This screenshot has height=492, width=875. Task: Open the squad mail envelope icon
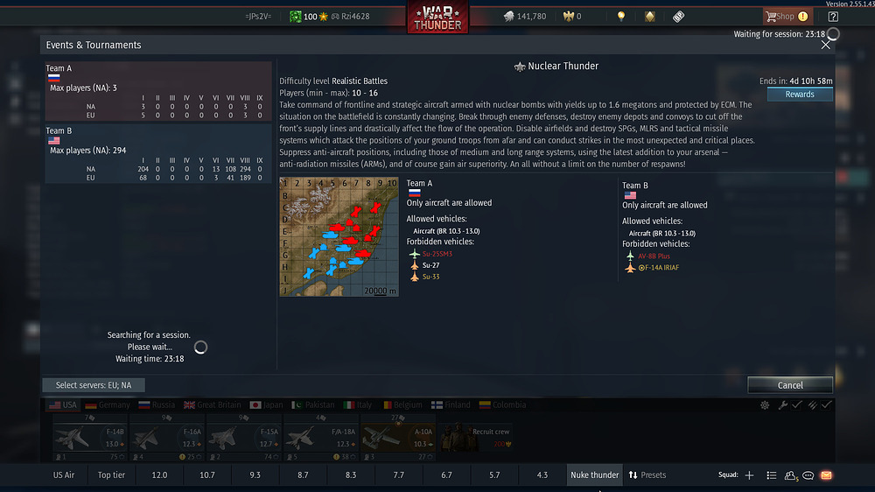(826, 475)
